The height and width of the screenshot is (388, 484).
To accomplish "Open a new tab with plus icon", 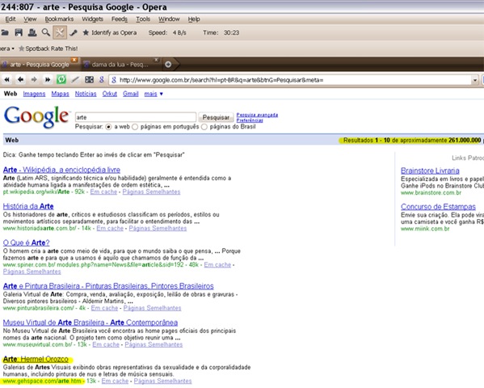I will click(x=168, y=64).
